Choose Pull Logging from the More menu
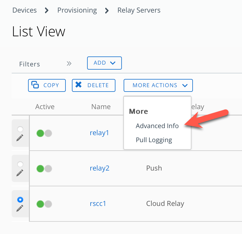 pos(154,140)
